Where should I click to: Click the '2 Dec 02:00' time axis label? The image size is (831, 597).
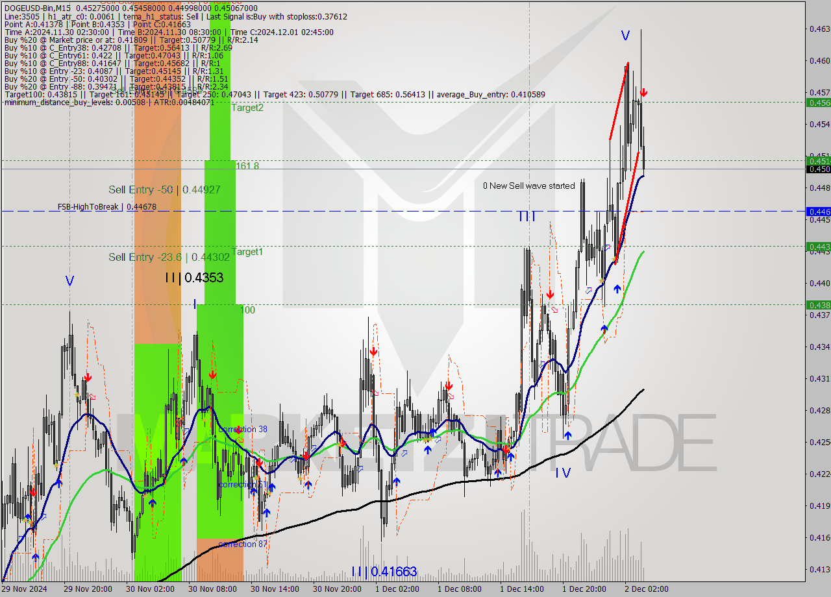[x=647, y=589]
